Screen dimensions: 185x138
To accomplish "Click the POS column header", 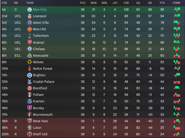I will point(4,3).
